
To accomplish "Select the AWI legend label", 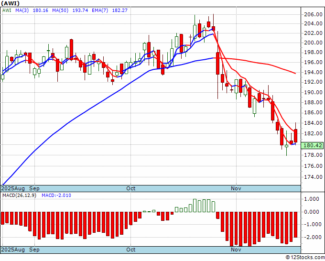I will [x=7, y=10].
